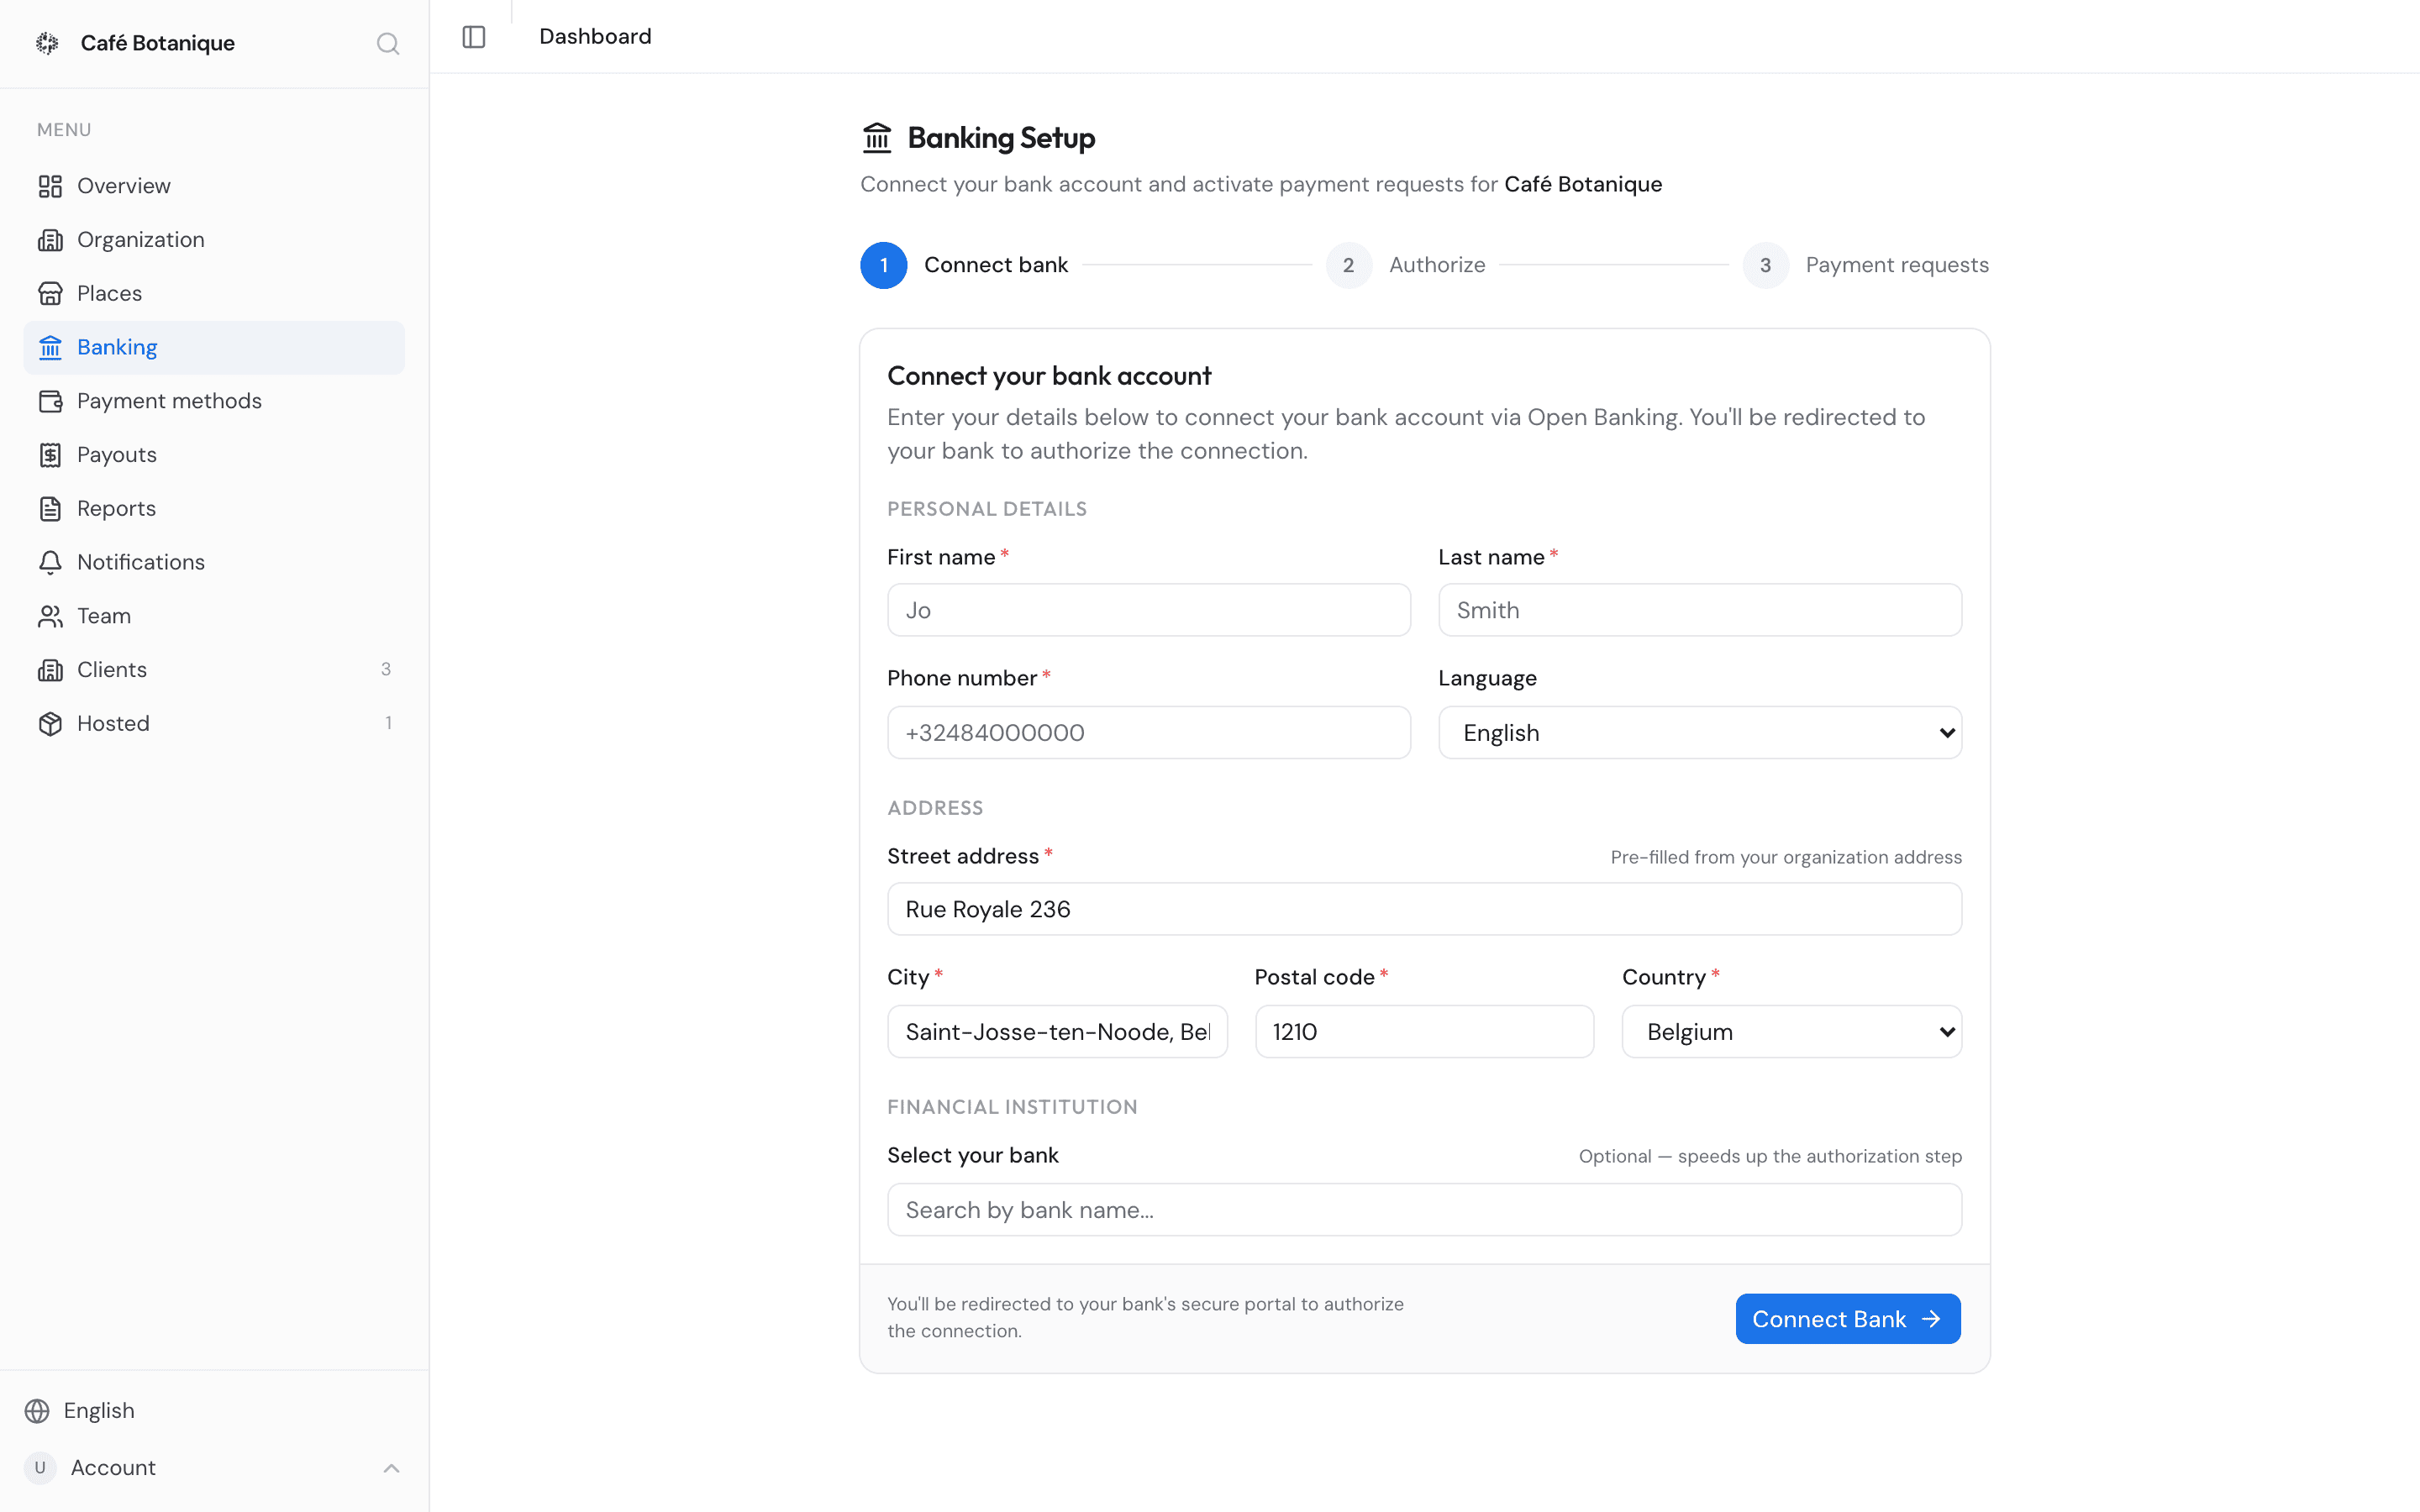The height and width of the screenshot is (1512, 2420).
Task: Open Clients menu item with badge 3
Action: [214, 670]
